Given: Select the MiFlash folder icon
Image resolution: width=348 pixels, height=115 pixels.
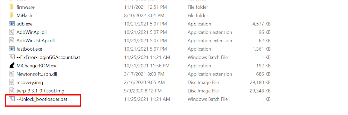Looking at the screenshot, I should coord(11,15).
